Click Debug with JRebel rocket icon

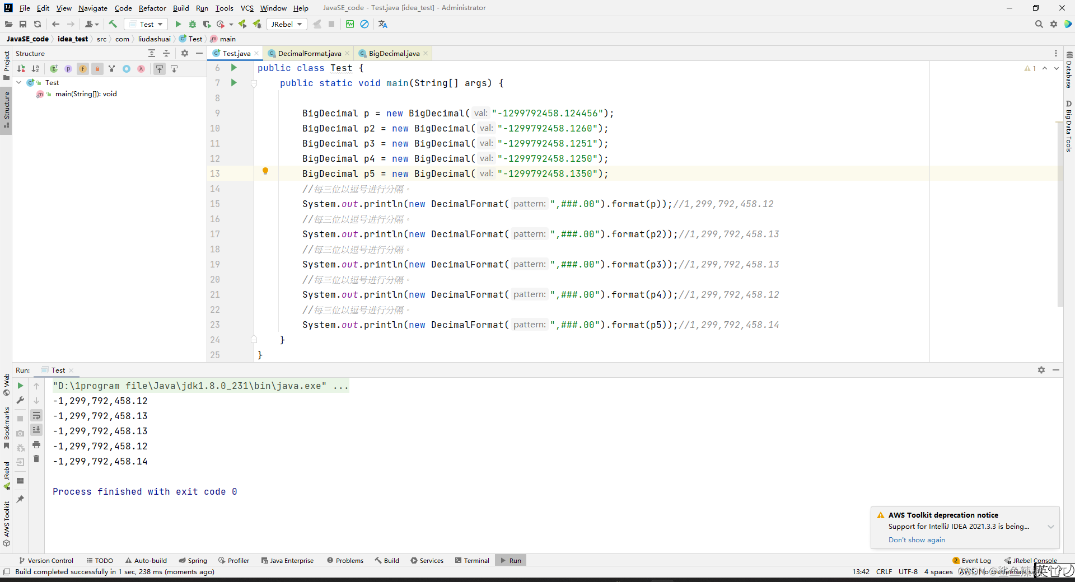[x=257, y=24]
